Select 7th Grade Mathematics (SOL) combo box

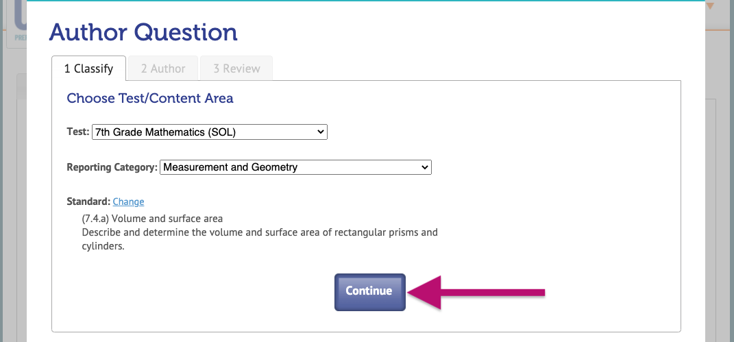click(x=210, y=132)
